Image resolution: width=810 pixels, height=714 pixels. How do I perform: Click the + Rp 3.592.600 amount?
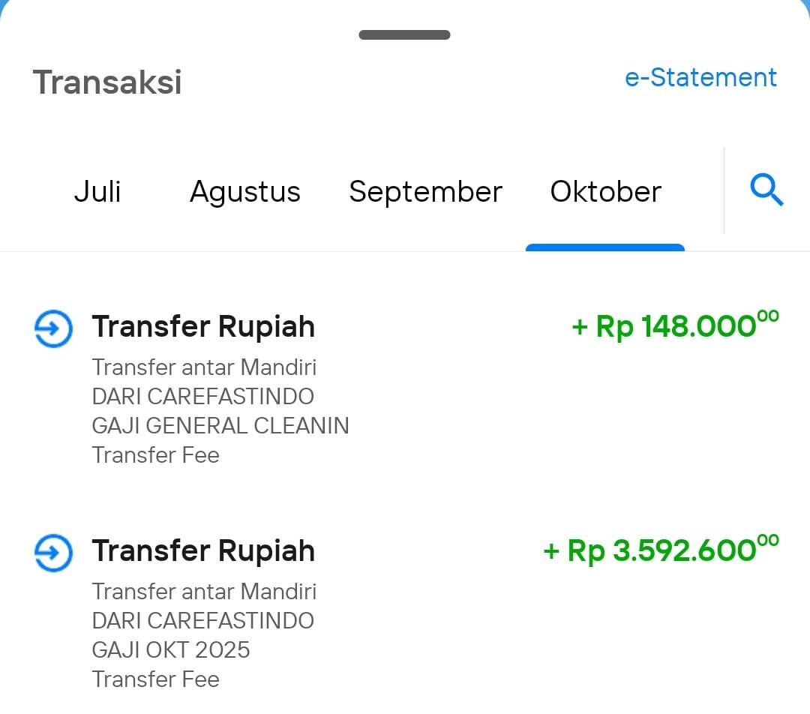pyautogui.click(x=661, y=550)
